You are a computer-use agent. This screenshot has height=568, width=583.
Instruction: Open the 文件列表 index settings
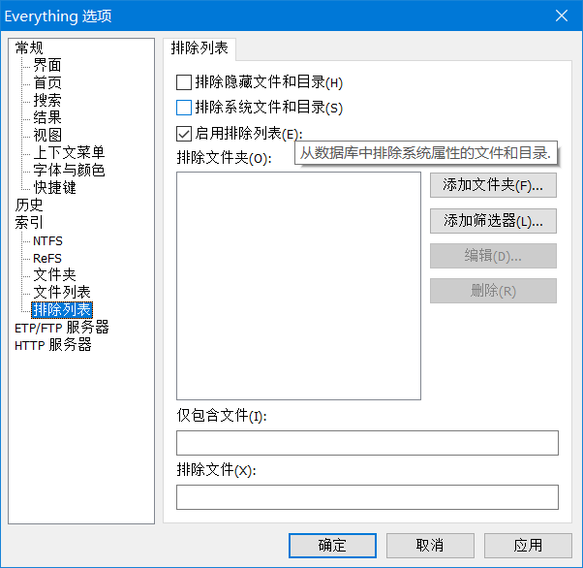coord(62,293)
